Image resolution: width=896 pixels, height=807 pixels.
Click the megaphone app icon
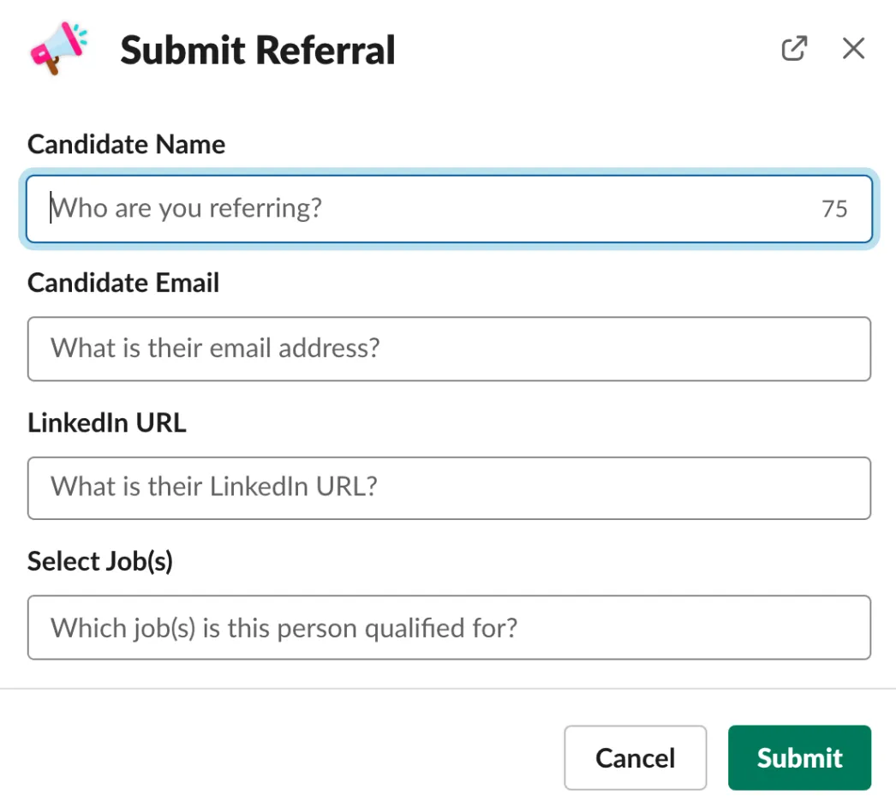(59, 49)
